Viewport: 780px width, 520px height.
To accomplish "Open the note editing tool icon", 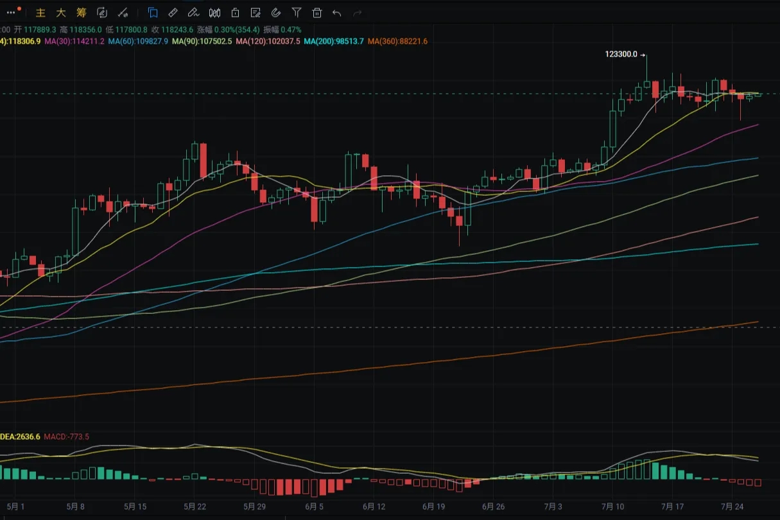I will click(x=256, y=12).
